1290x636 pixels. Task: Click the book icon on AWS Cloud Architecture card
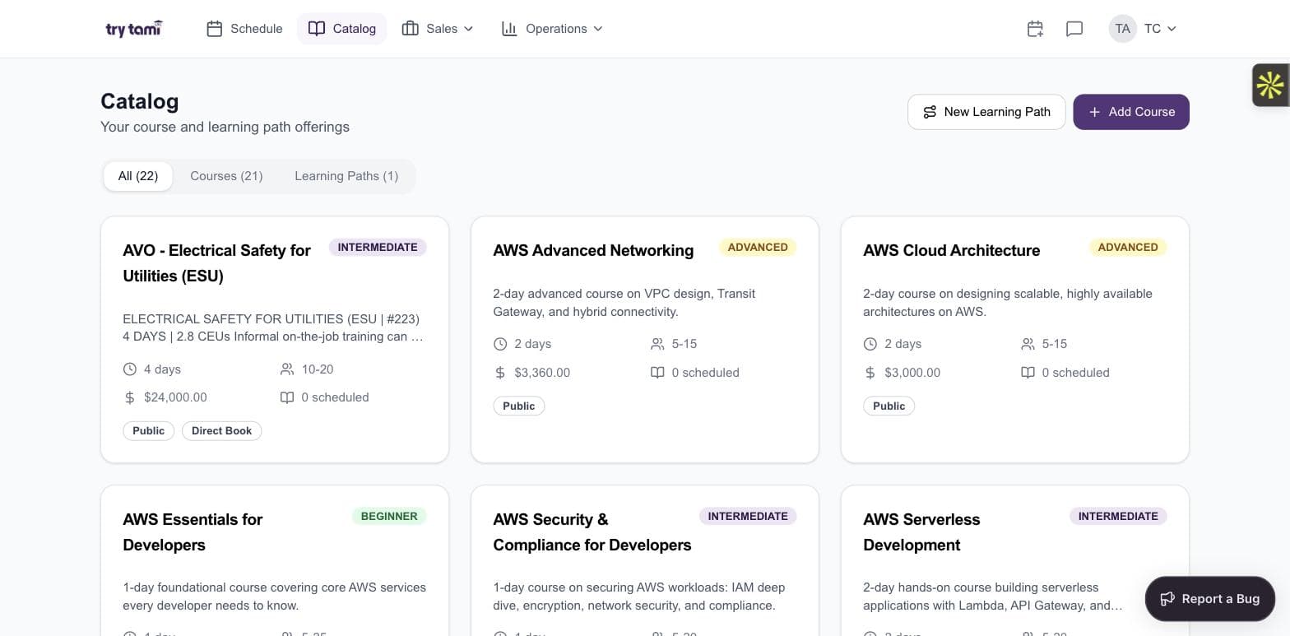(1027, 373)
